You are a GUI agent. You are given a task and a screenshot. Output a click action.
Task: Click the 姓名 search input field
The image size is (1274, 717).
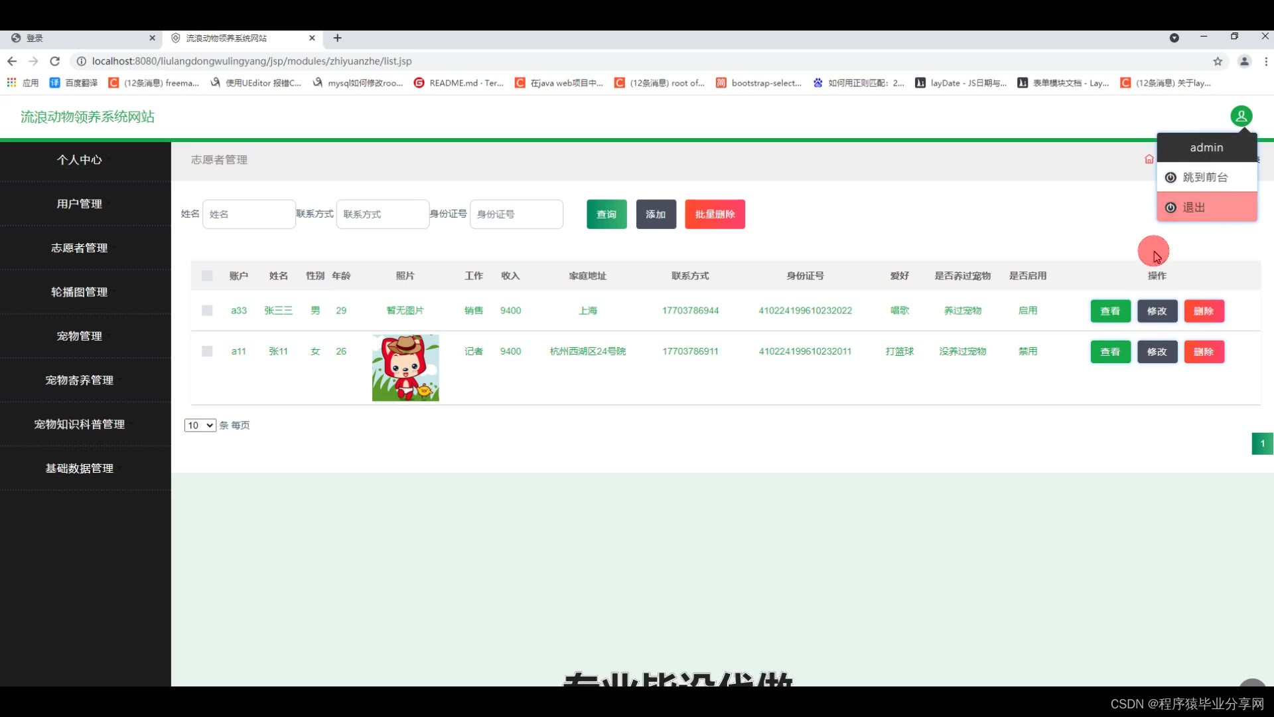pyautogui.click(x=249, y=214)
